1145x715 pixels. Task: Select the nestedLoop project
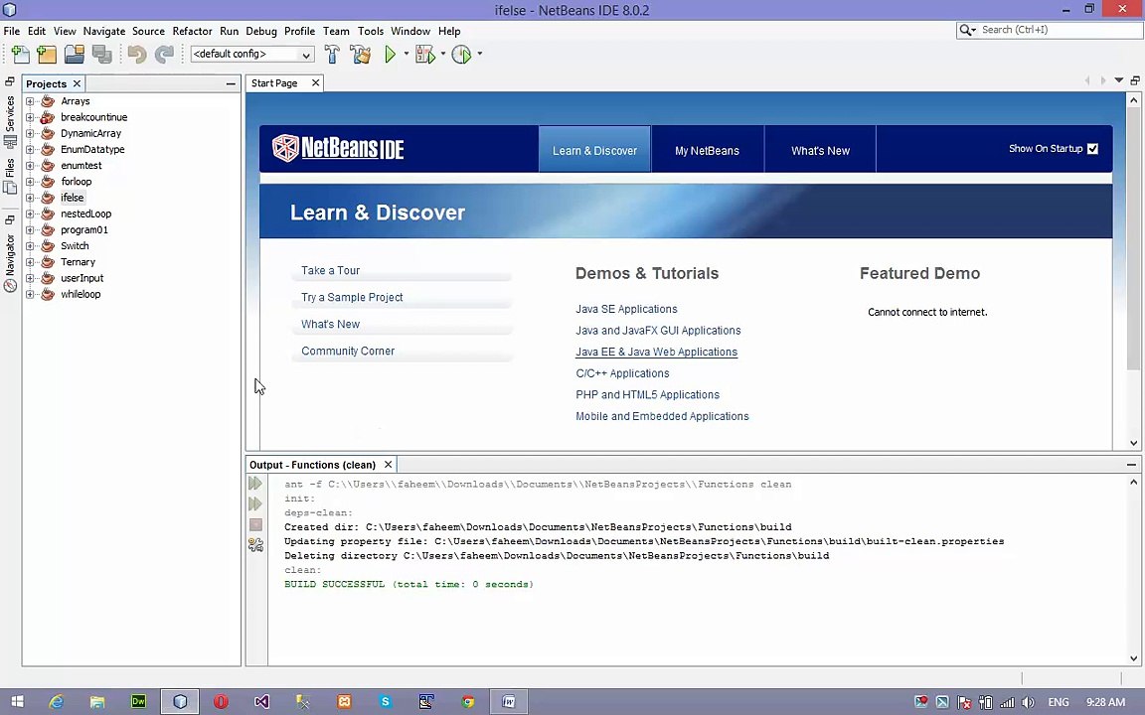point(85,214)
